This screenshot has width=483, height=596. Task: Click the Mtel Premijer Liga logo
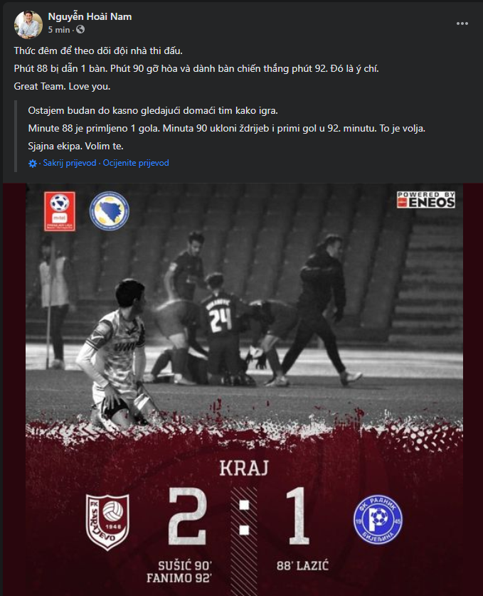tap(59, 211)
